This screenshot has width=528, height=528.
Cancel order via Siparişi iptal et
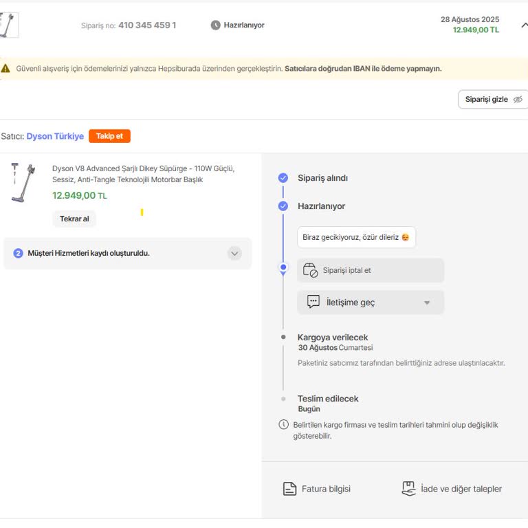(x=346, y=270)
